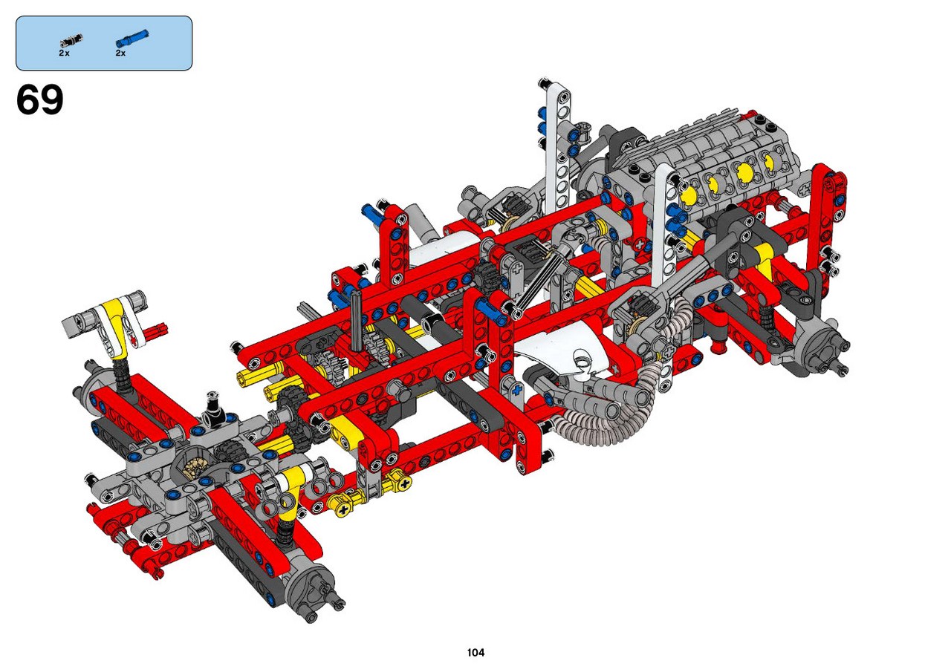Click the page number 104

point(475,653)
